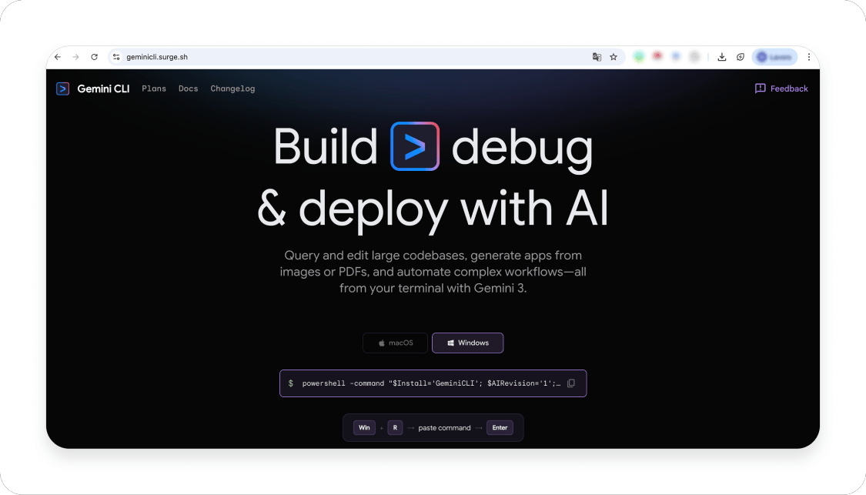Click the Feedback speech bubble icon
The image size is (866, 495).
coord(760,89)
